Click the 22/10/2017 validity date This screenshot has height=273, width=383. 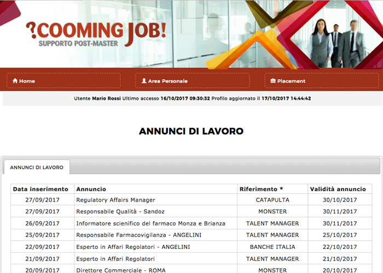pos(340,247)
